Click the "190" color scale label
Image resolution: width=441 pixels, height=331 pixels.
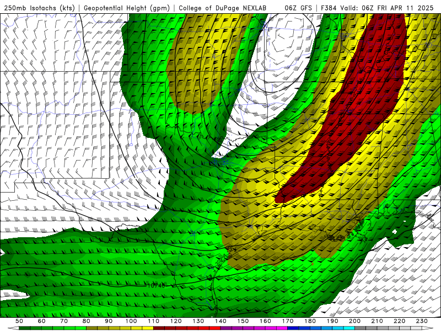pos(333,321)
